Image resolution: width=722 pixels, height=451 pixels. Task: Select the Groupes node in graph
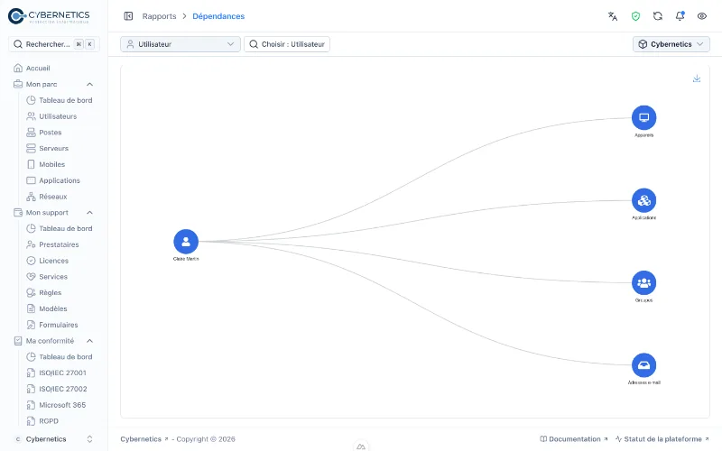643,282
